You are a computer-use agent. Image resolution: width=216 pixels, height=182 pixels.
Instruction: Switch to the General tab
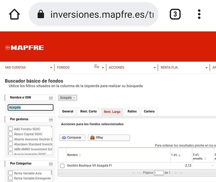[68, 112]
